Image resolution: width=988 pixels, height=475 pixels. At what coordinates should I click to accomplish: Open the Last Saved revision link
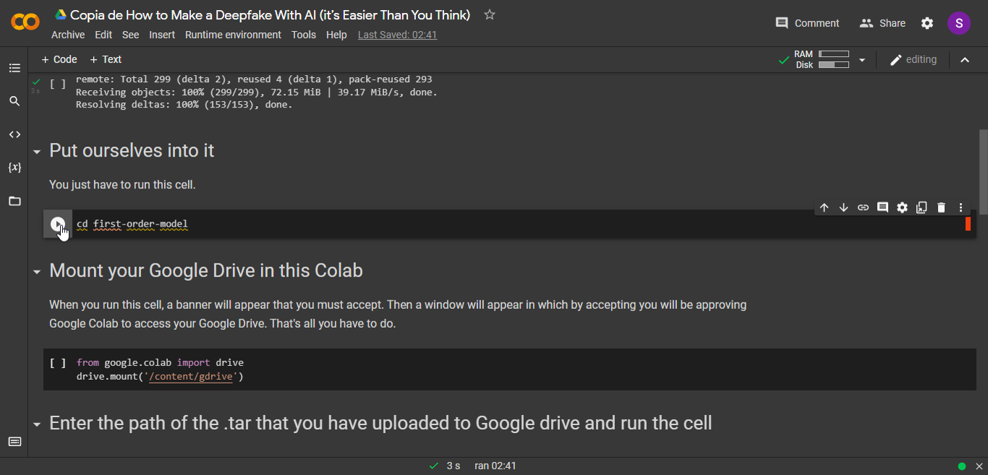coord(397,35)
